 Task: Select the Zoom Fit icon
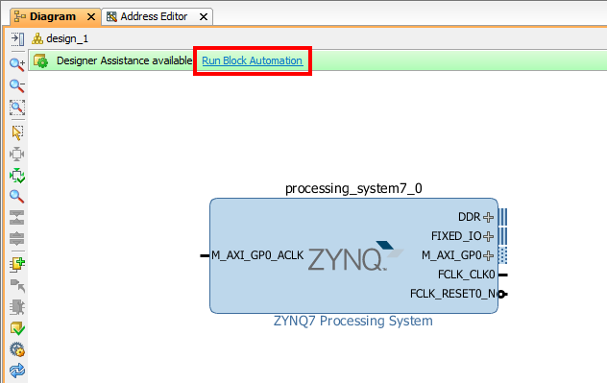(x=17, y=108)
